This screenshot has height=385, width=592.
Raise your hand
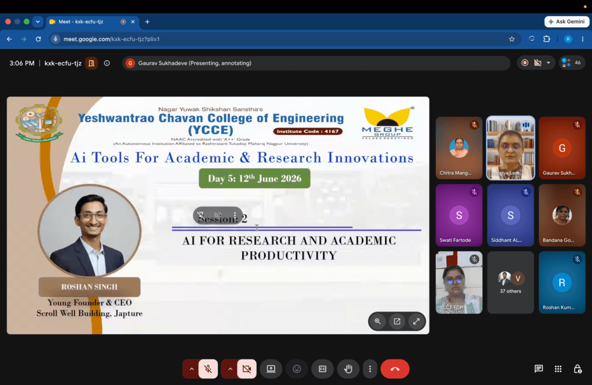tap(348, 369)
